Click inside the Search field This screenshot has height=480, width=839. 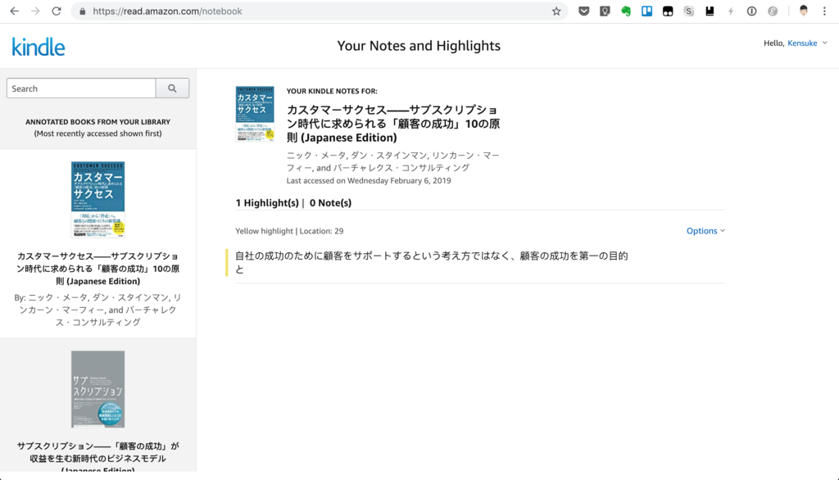[x=80, y=88]
